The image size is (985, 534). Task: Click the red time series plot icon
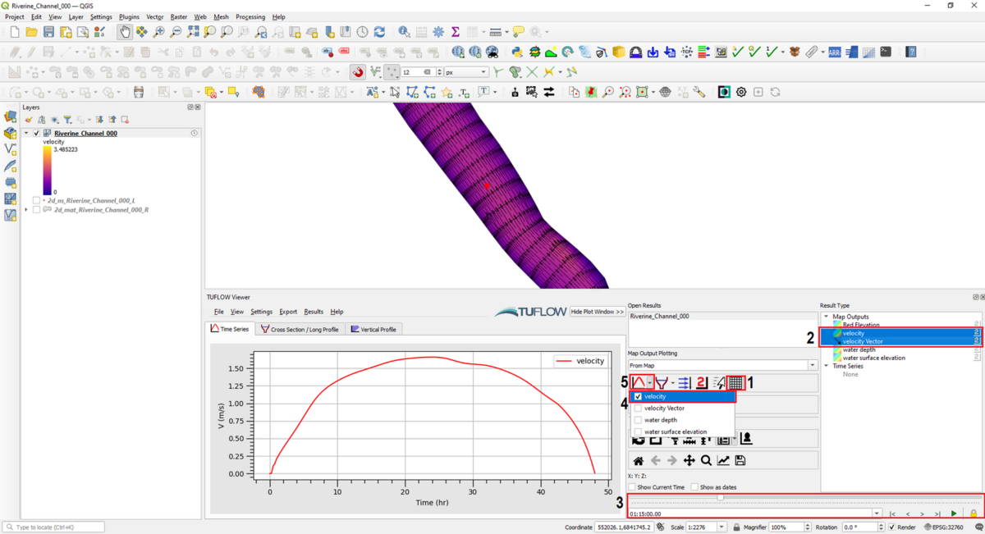[x=639, y=383]
